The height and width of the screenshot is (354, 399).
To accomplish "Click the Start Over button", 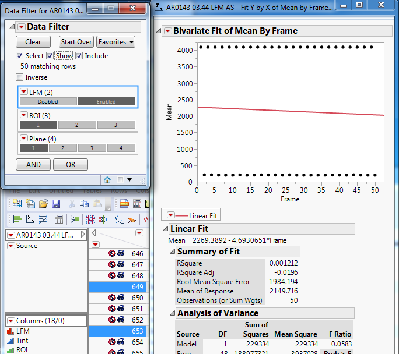I will click(x=76, y=42).
